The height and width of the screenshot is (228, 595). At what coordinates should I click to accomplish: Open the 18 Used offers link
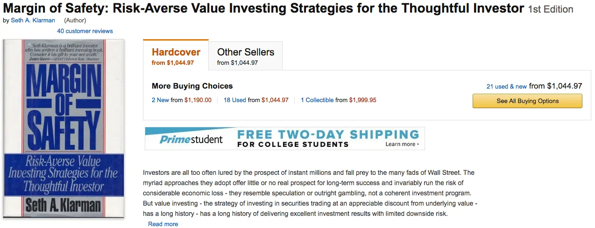coord(234,100)
